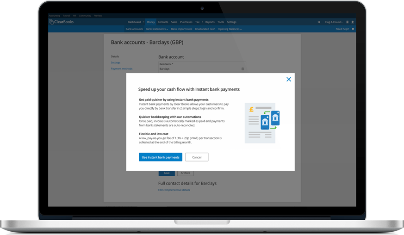This screenshot has height=235, width=404.
Task: Click the bookmark icon next to Need help
Action: click(x=353, y=29)
